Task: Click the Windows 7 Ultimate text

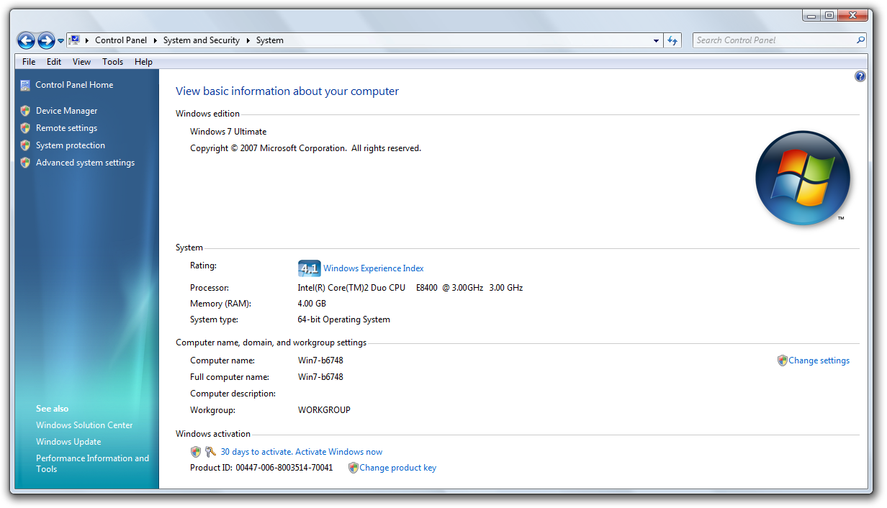Action: pyautogui.click(x=228, y=132)
